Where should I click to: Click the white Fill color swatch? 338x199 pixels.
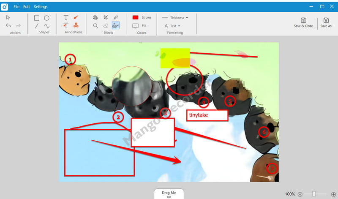pyautogui.click(x=135, y=26)
